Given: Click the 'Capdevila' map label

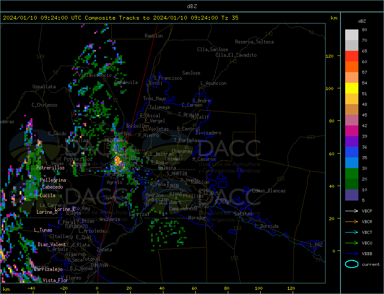Looking at the screenshot, I should (x=126, y=82).
